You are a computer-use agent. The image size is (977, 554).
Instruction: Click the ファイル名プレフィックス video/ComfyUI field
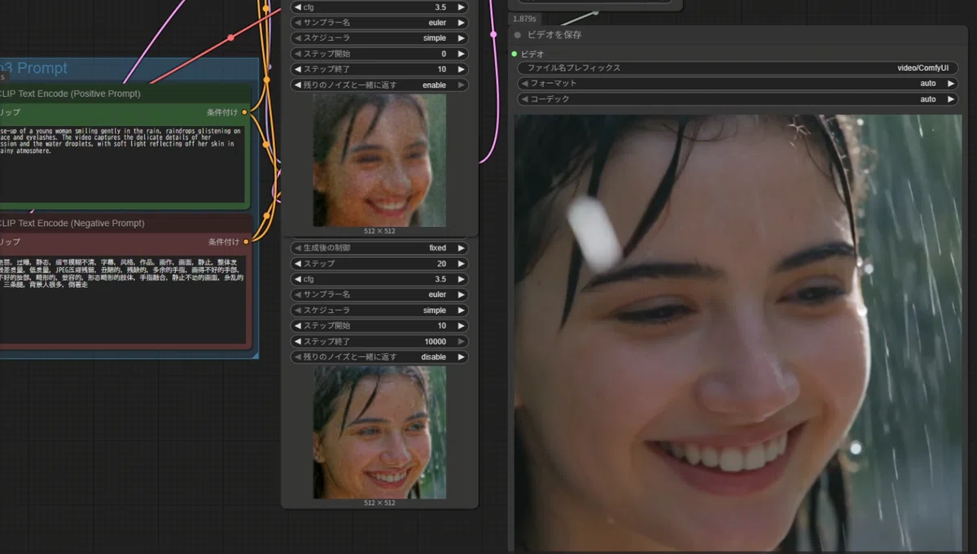click(738, 68)
